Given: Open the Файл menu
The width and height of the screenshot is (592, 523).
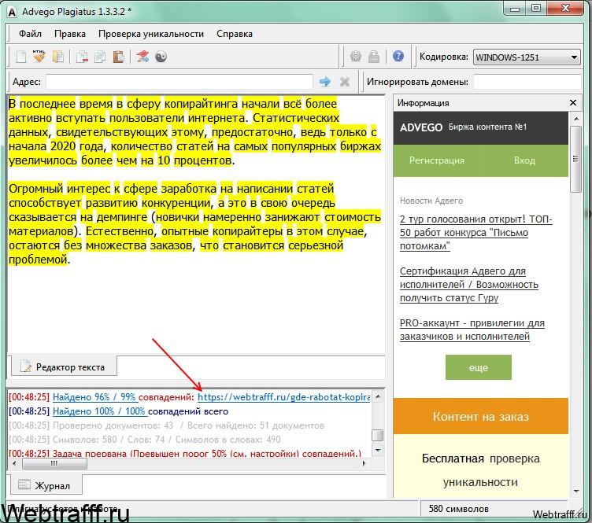Looking at the screenshot, I should pyautogui.click(x=30, y=34).
